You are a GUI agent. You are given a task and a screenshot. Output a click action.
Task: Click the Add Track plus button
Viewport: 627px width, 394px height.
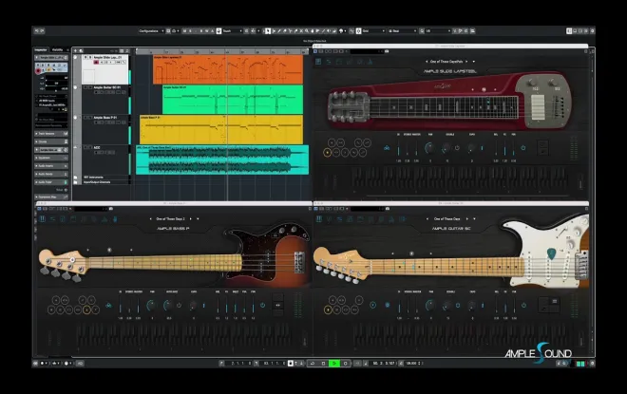pos(76,50)
